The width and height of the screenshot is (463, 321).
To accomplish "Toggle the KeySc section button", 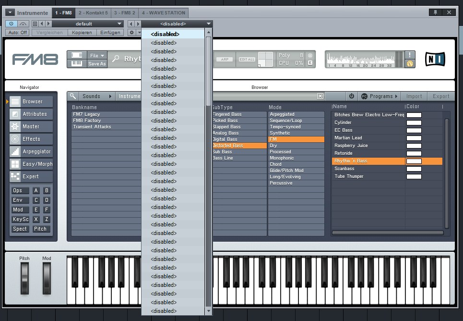I will pos(20,219).
